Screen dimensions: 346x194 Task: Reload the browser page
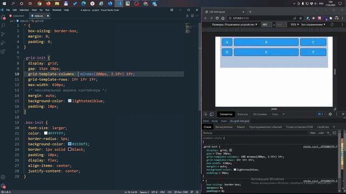(x=217, y=18)
